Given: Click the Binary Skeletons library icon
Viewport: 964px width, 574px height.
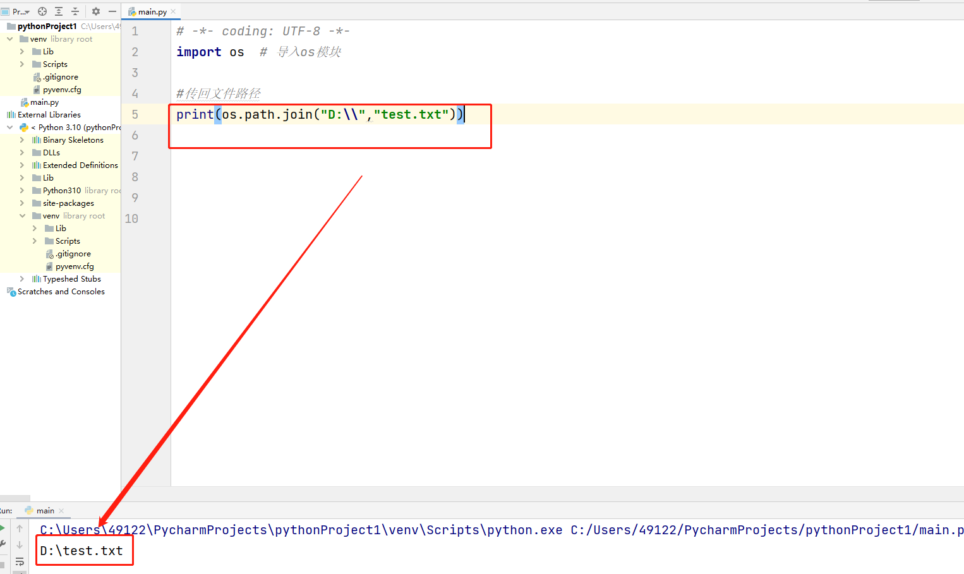Looking at the screenshot, I should [37, 140].
